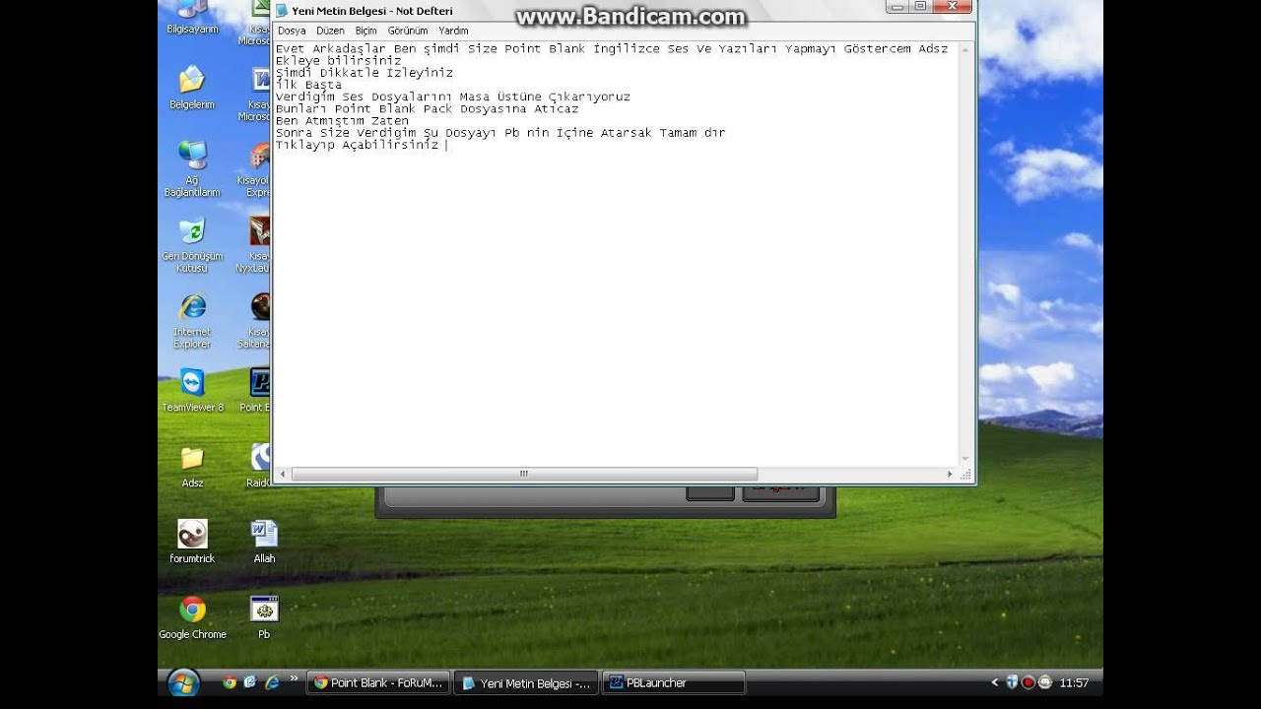Open the Görünüm menu

tap(408, 31)
